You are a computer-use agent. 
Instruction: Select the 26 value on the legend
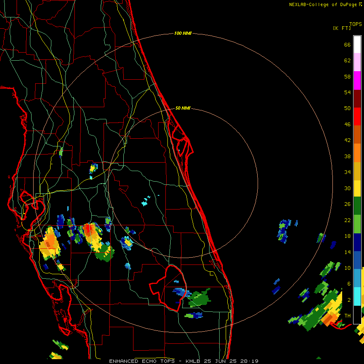click(x=347, y=204)
